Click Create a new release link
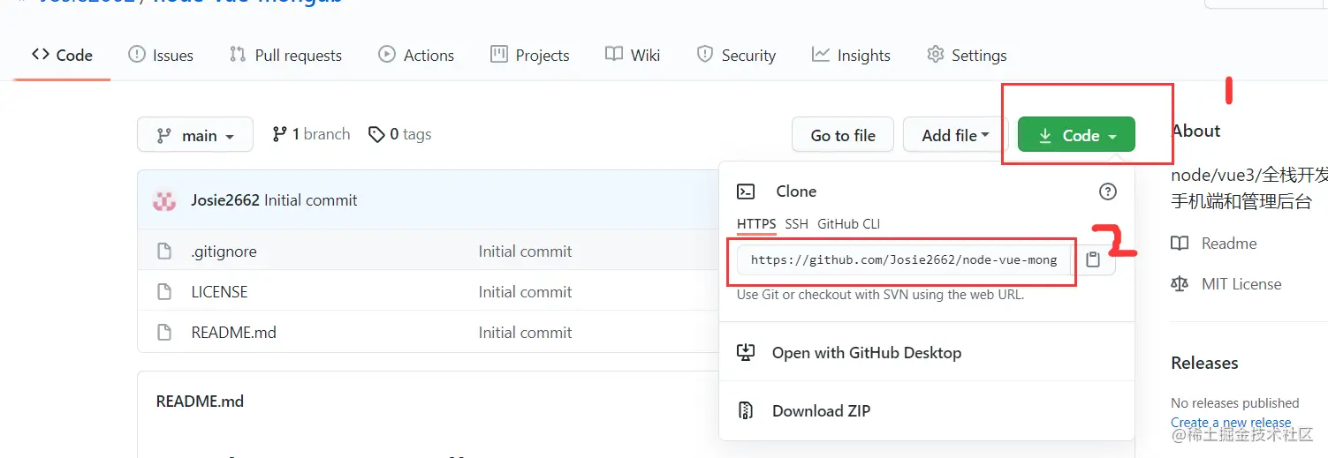The image size is (1328, 458). (x=1231, y=423)
